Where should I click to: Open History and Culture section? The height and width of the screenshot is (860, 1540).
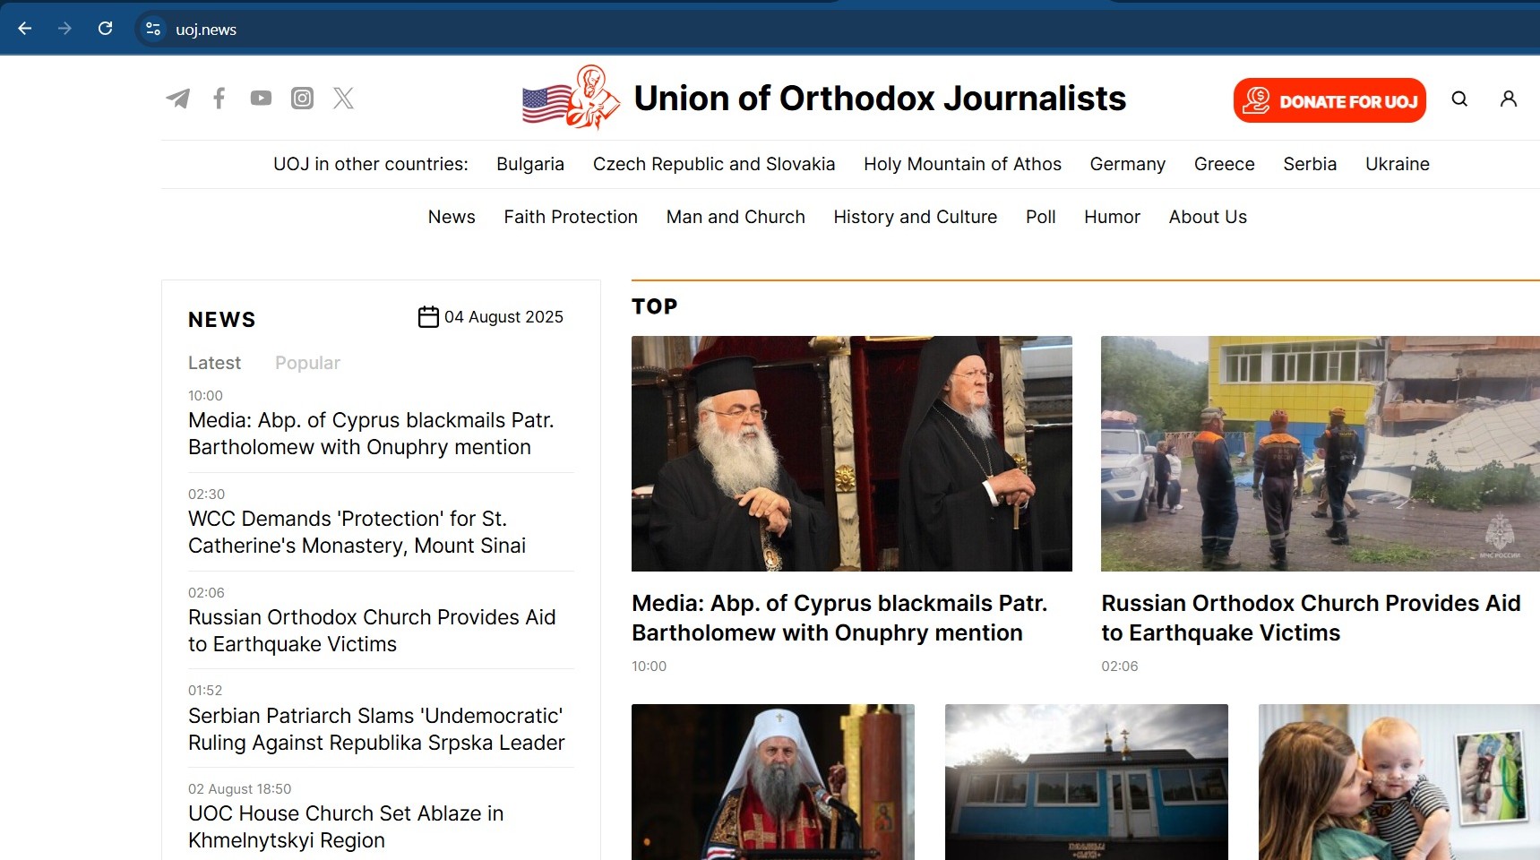(915, 217)
